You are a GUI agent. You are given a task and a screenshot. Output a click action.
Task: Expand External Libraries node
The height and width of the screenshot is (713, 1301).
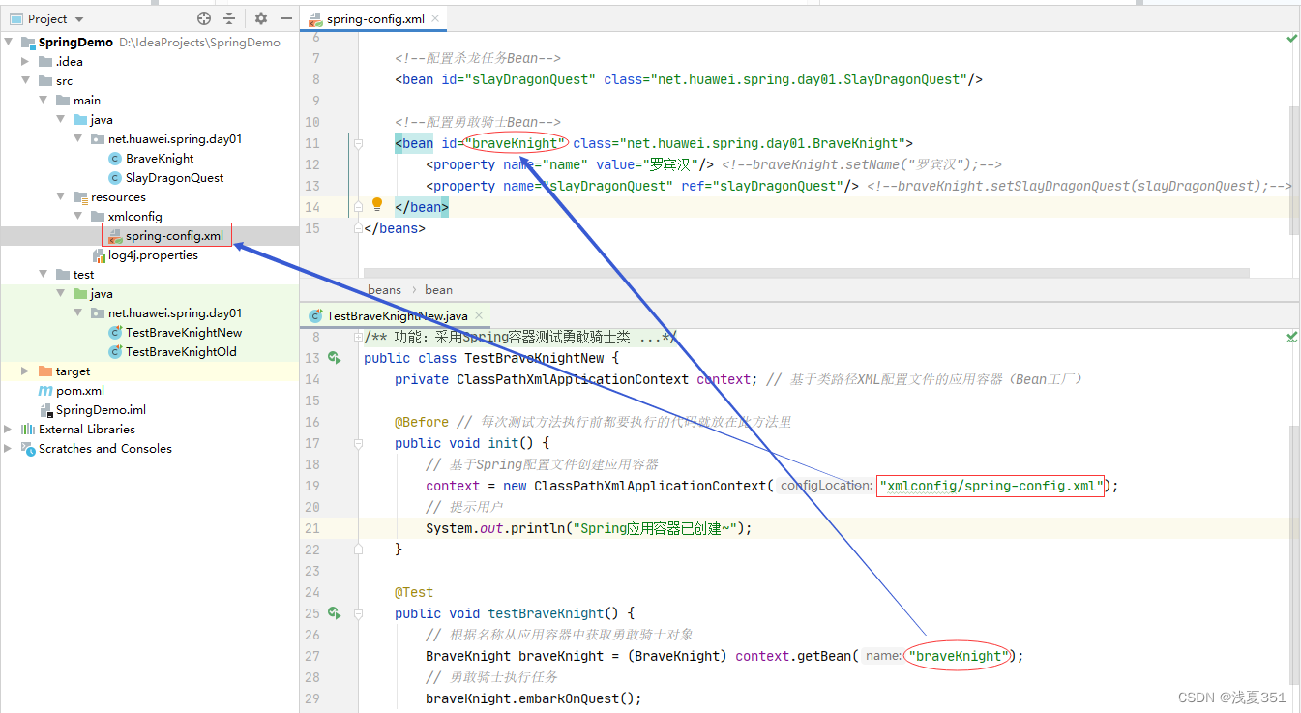[x=10, y=430]
